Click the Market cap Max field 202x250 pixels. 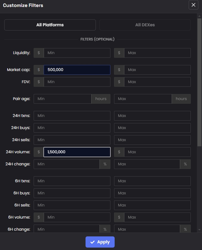pyautogui.click(x=157, y=70)
